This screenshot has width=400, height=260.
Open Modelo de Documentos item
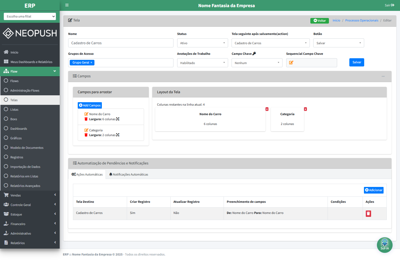(x=30, y=148)
